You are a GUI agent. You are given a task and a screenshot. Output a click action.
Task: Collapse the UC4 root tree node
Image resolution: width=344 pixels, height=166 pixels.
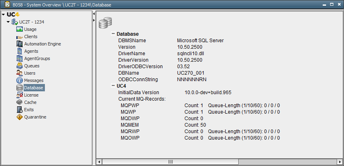tap(3, 15)
